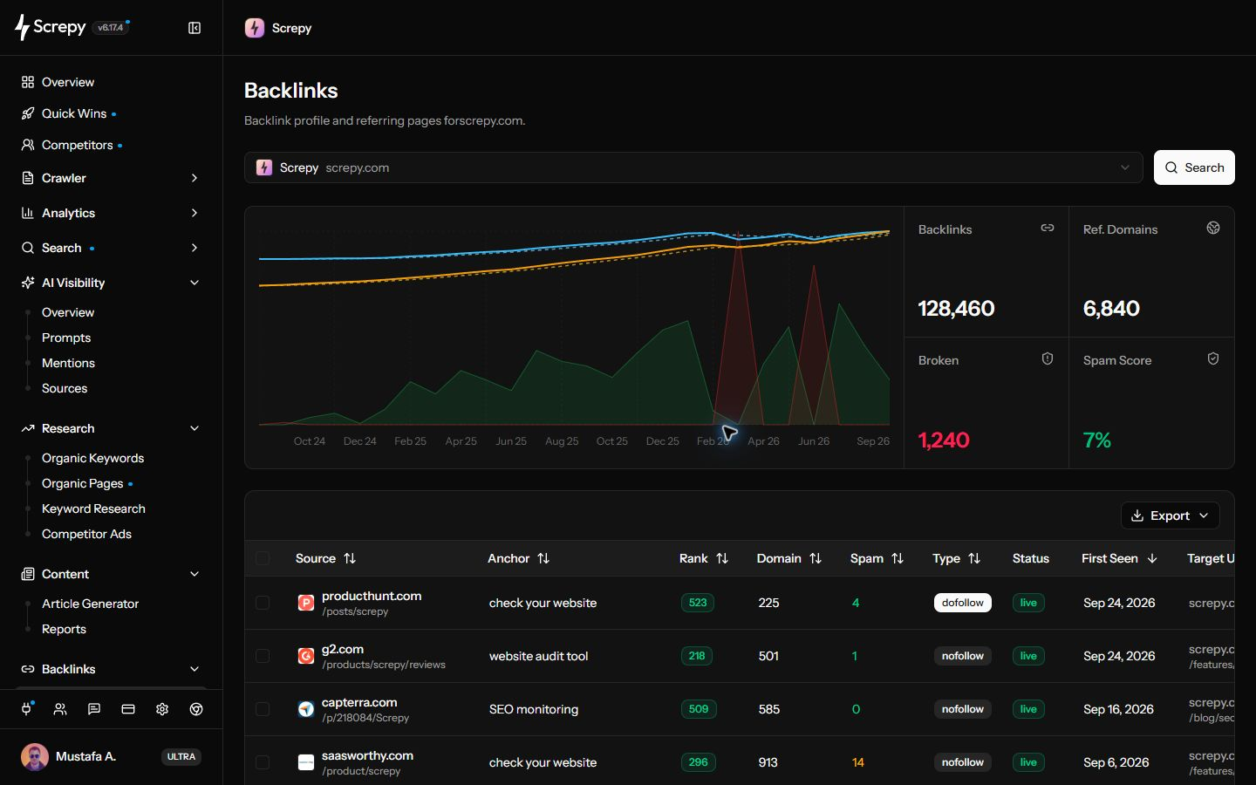
Task: Open Competitors in the sidebar
Action: pos(77,145)
